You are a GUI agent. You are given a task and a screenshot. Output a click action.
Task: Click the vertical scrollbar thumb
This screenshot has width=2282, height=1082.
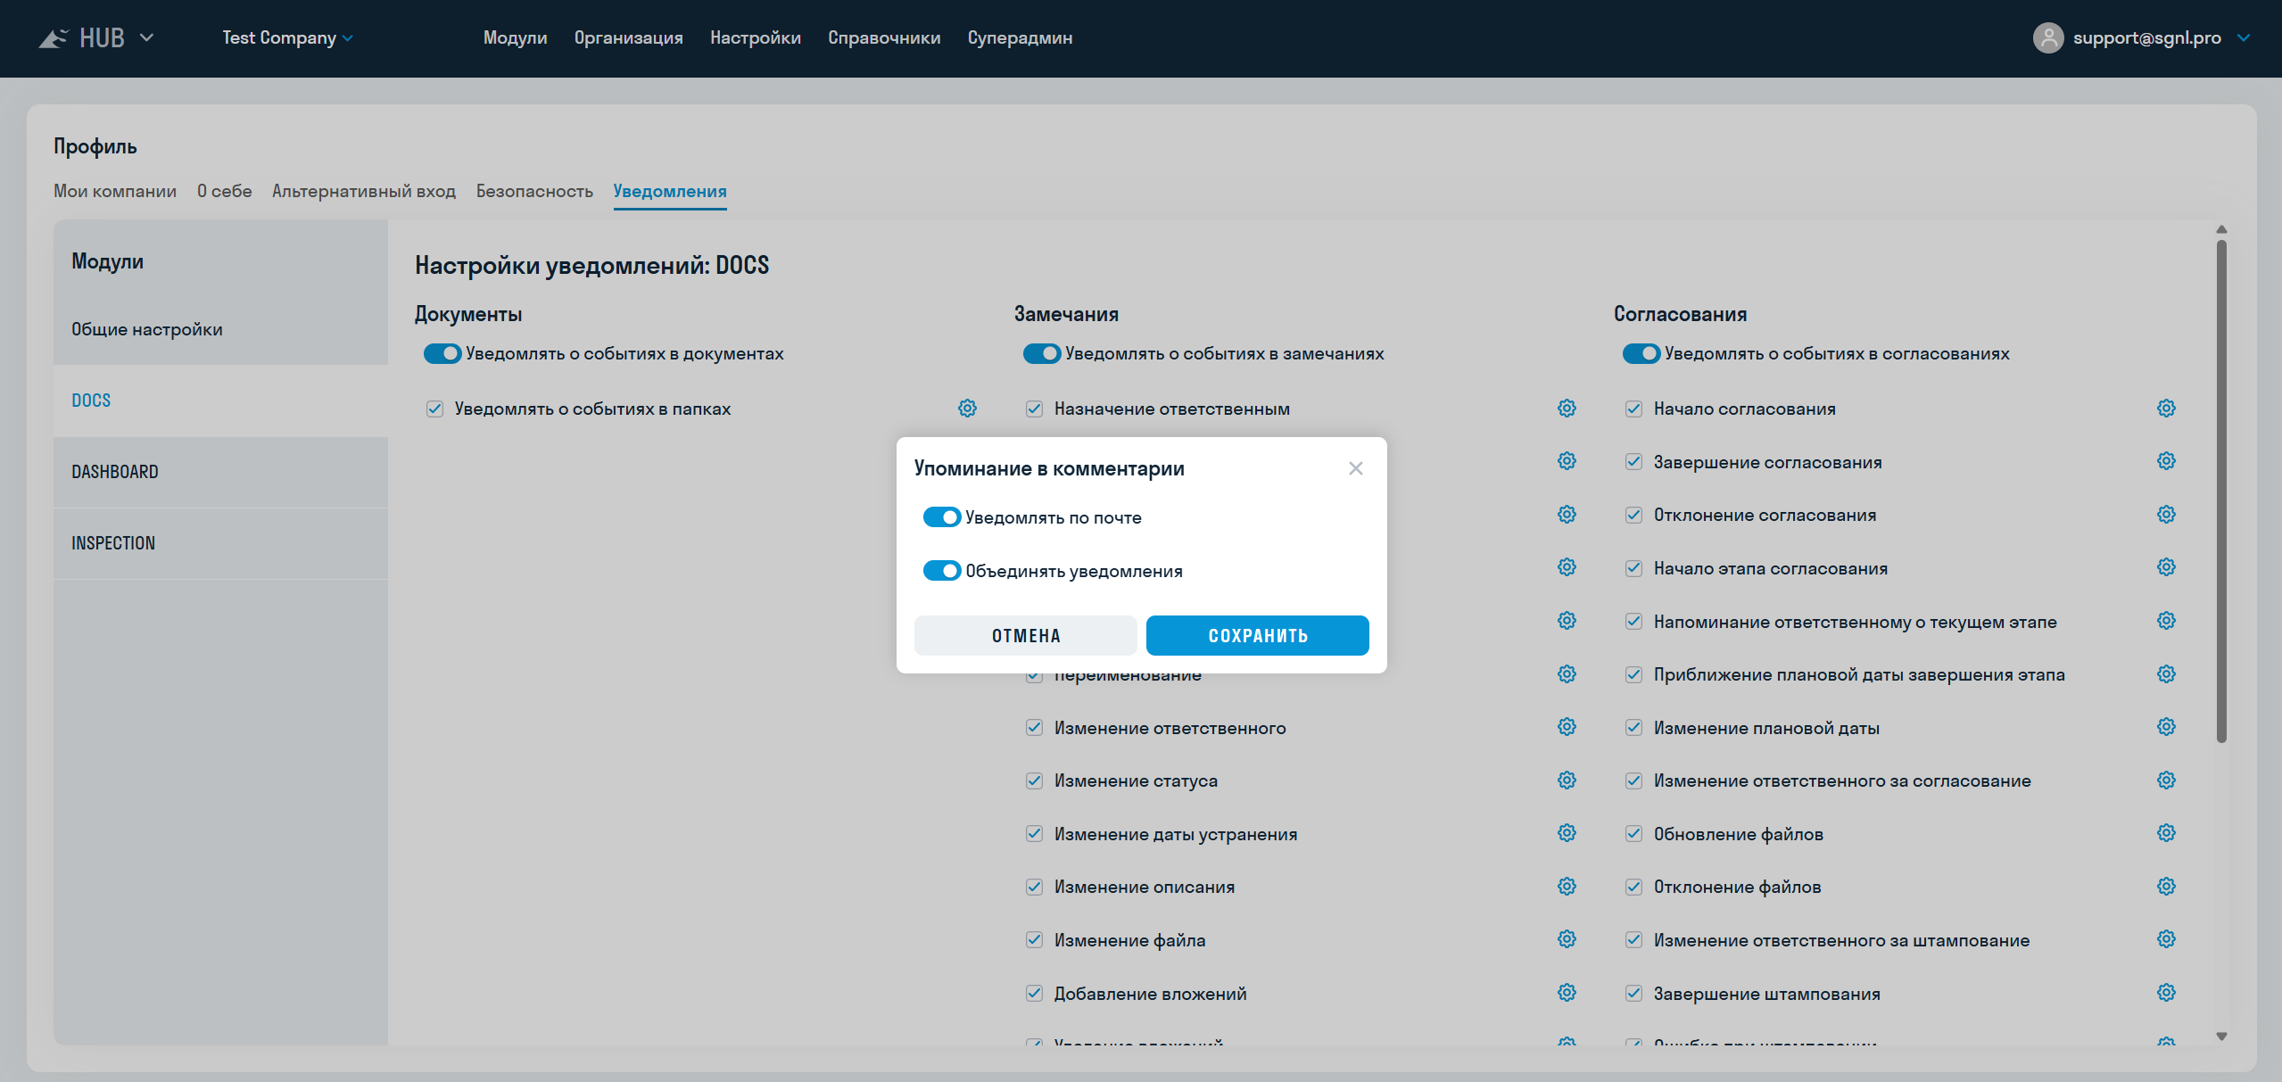[2221, 491]
